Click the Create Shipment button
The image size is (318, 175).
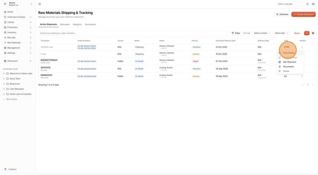pyautogui.click(x=304, y=14)
